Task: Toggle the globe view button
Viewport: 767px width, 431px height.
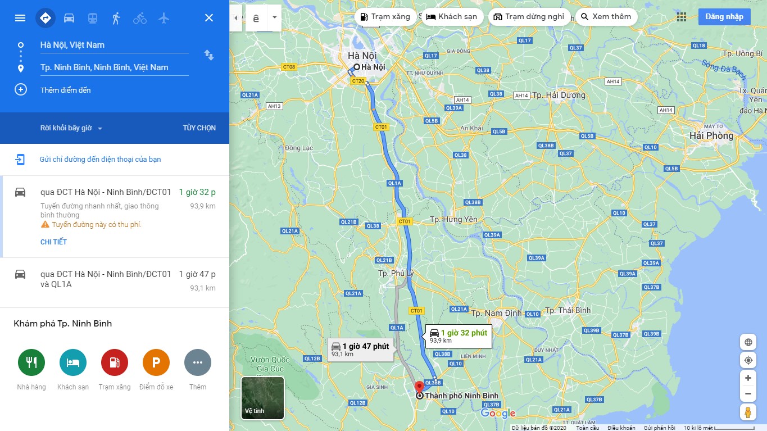Action: 748,342
